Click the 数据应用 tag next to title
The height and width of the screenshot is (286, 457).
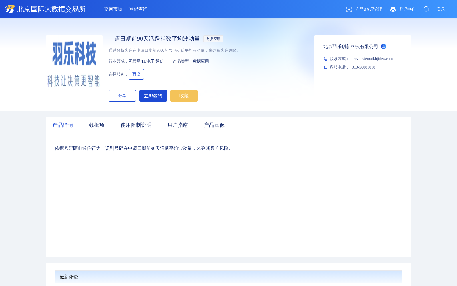213,39
